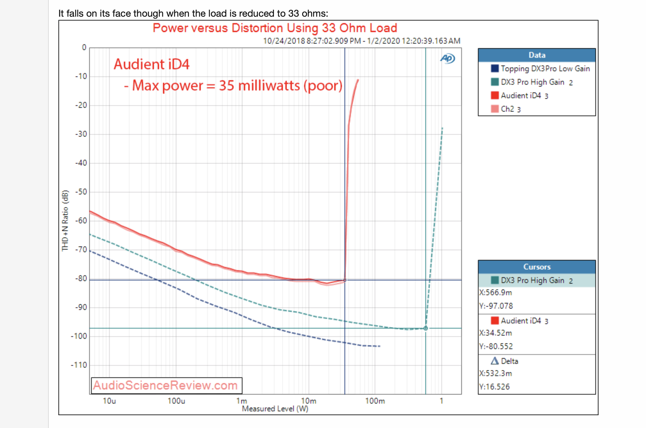
Task: Click the Delta triangle icon in Cursors
Action: pyautogui.click(x=495, y=361)
